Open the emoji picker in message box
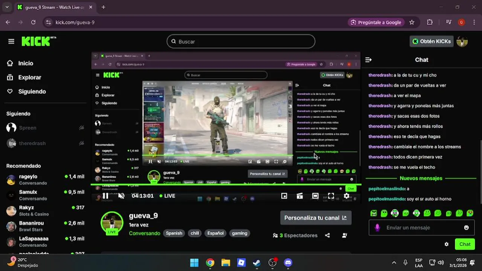Viewport: 482px width, 271px height. tap(467, 228)
